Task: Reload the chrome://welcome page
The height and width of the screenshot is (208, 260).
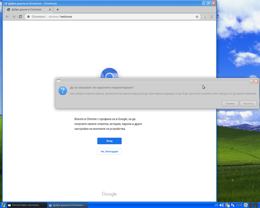Action: [x=20, y=17]
